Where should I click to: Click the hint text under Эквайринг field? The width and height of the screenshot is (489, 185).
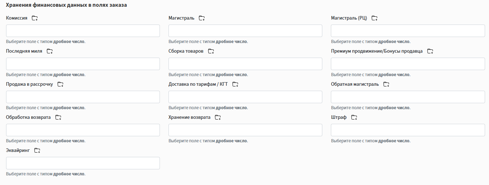46,174
